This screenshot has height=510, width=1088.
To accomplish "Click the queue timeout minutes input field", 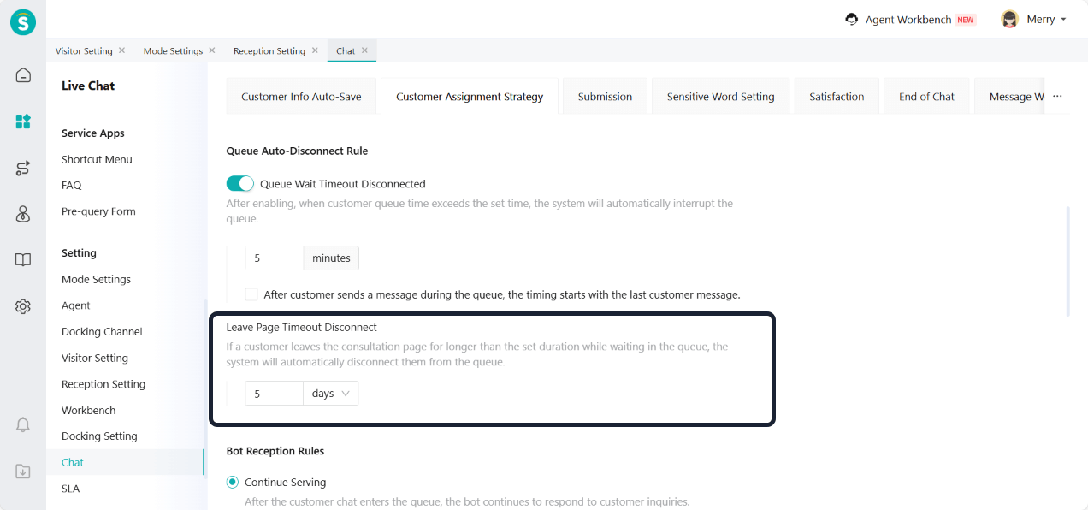I will (275, 258).
